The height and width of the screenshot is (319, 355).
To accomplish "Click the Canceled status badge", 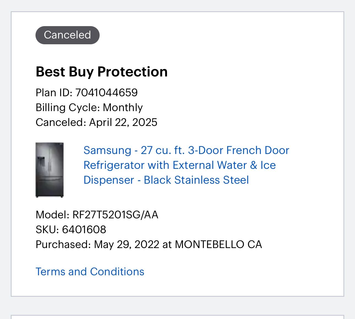I will pyautogui.click(x=67, y=35).
